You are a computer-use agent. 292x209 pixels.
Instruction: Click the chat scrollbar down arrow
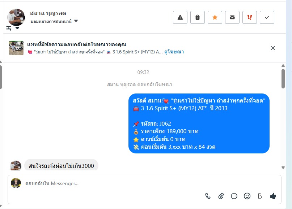(283, 167)
